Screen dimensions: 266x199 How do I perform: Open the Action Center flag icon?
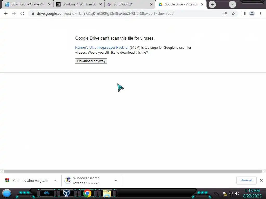[225, 193]
